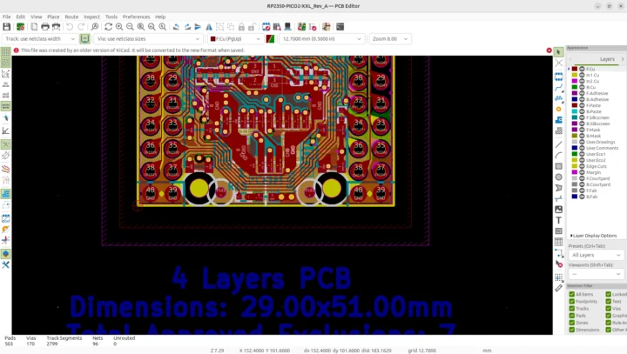The image size is (627, 354).
Task: Open the File menu
Action: click(7, 17)
